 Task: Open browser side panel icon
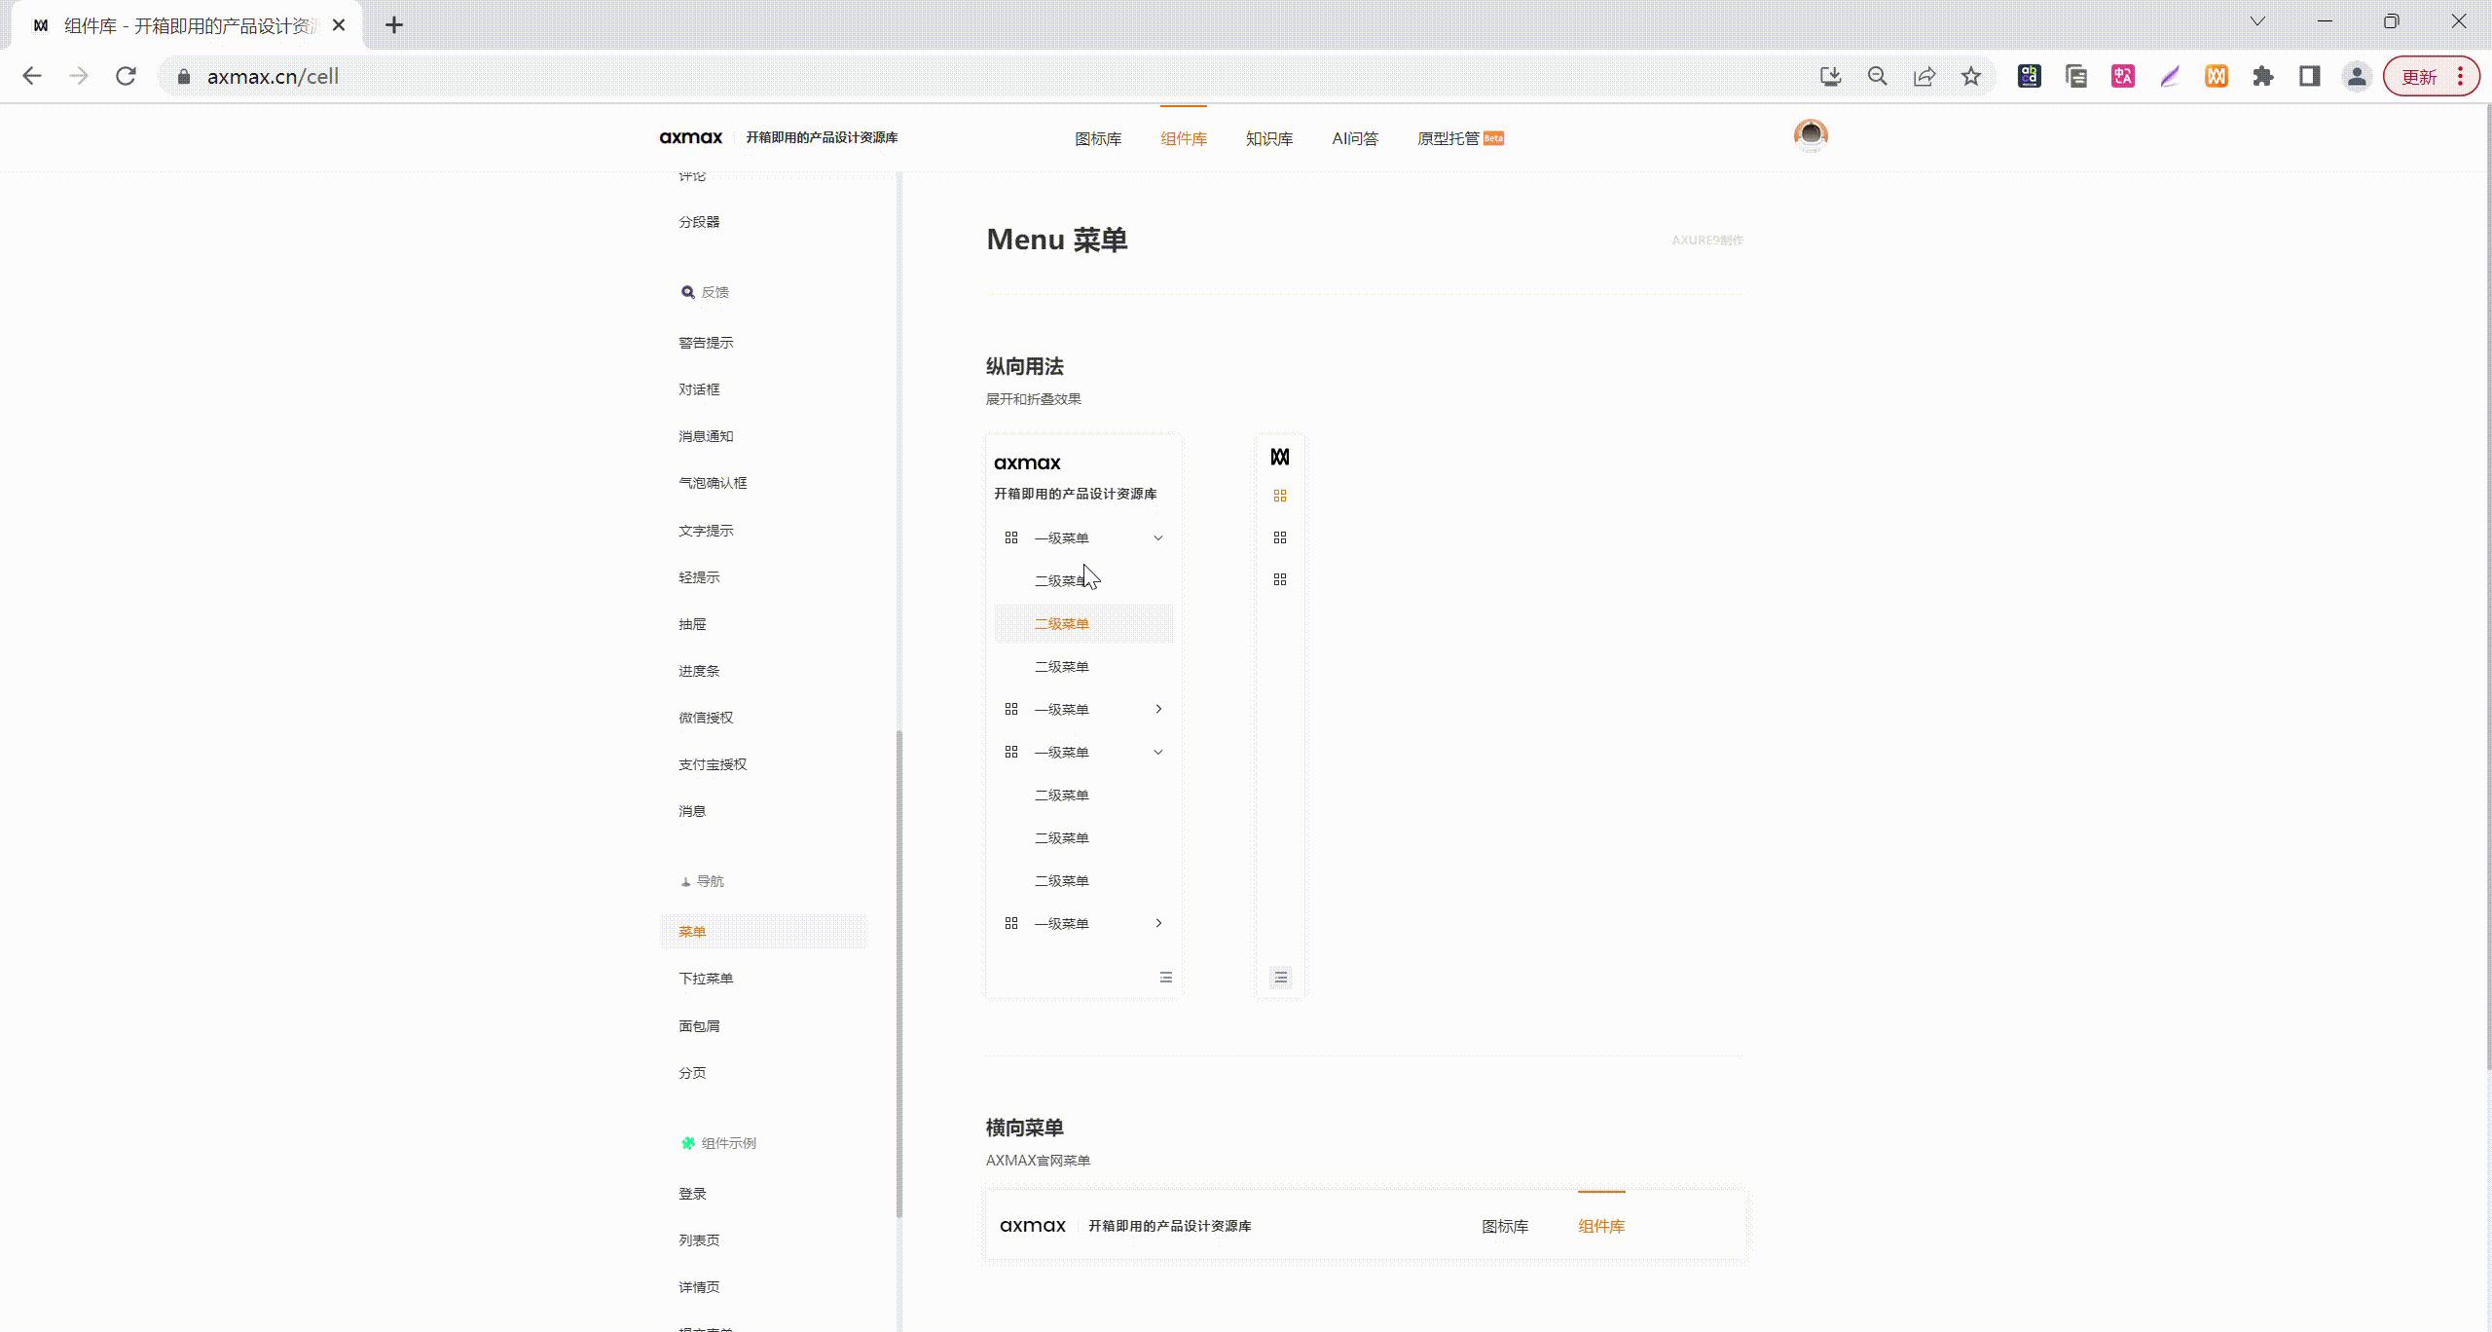click(x=2310, y=76)
